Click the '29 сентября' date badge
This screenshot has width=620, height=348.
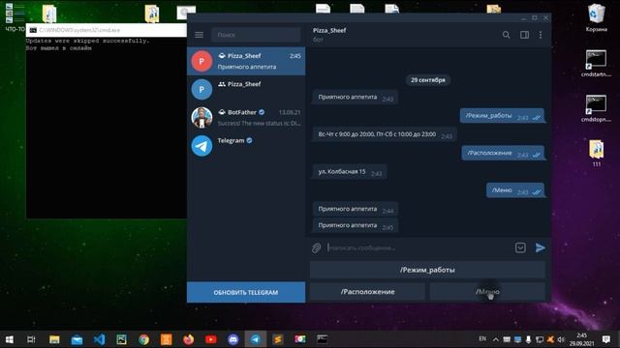click(428, 80)
